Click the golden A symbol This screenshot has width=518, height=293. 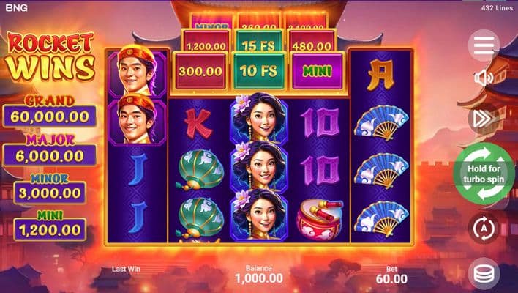pyautogui.click(x=380, y=75)
